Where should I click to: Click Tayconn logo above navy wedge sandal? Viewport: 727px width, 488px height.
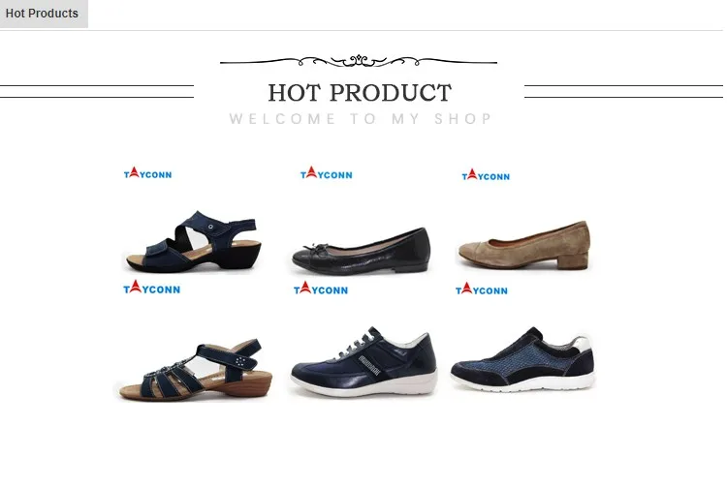(x=147, y=173)
